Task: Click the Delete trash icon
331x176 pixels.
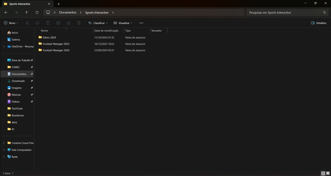Action: point(79,23)
